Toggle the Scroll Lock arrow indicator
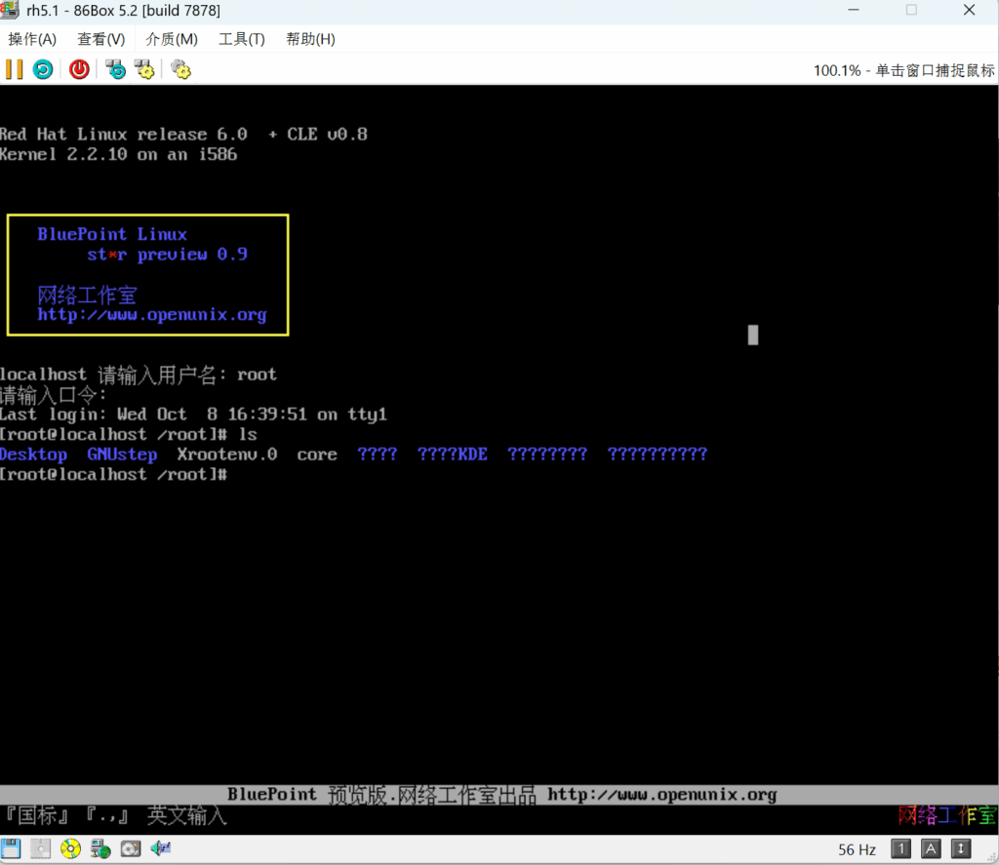The height and width of the screenshot is (865, 999). point(961,848)
